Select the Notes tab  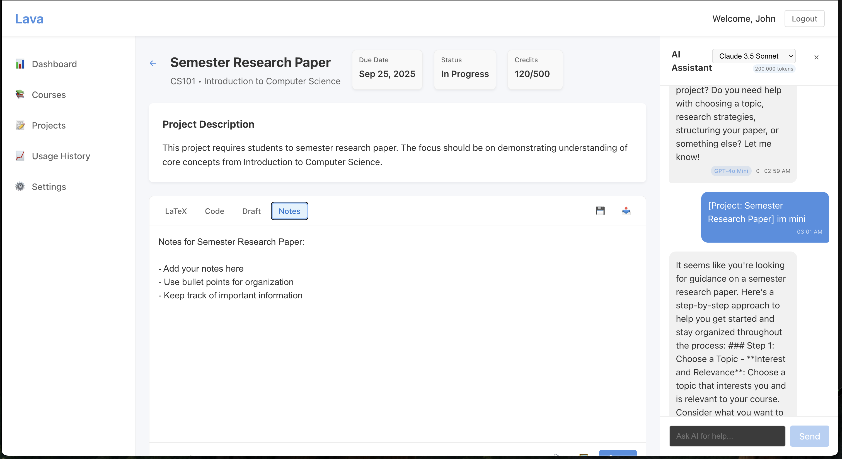289,211
